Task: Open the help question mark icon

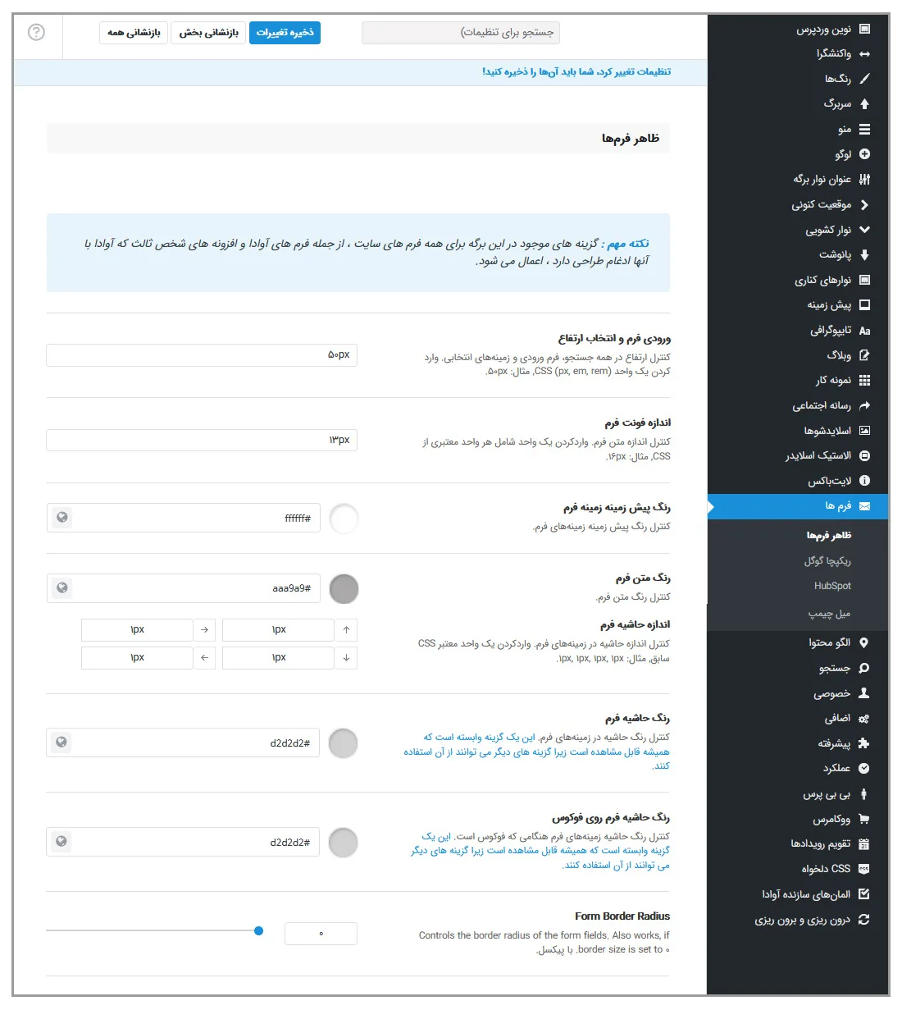Action: pyautogui.click(x=36, y=32)
